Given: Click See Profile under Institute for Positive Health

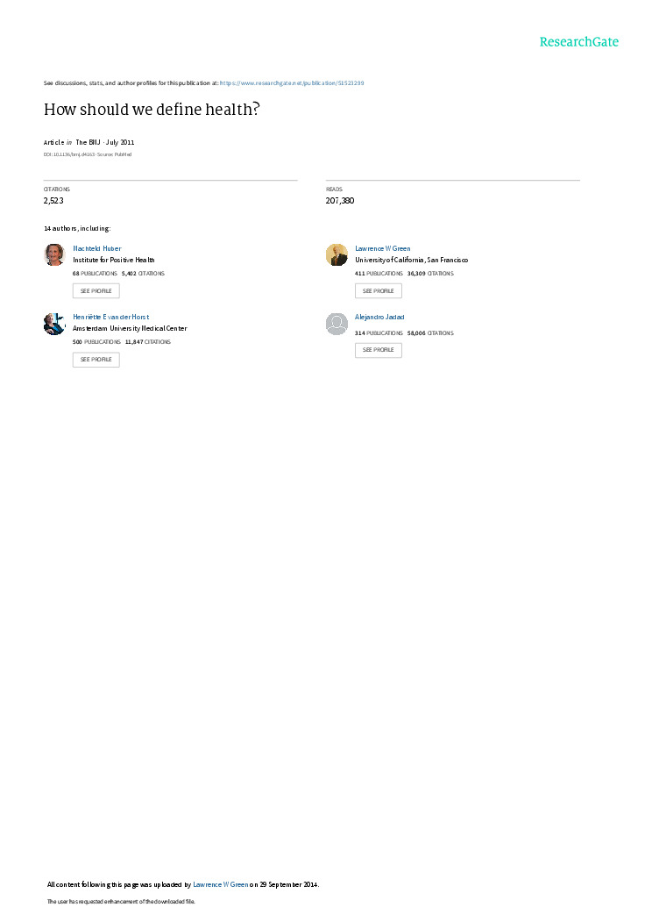Looking at the screenshot, I should (x=96, y=291).
